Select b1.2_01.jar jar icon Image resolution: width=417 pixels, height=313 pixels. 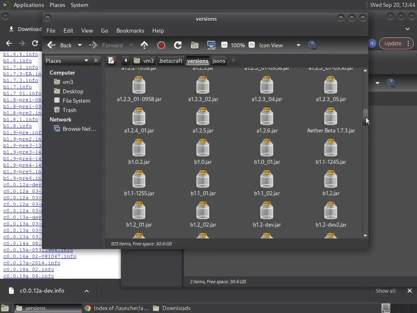point(139,211)
